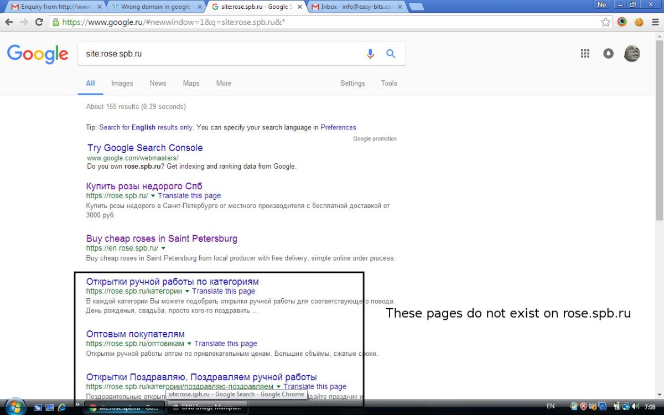Click the volume icon in system tray
The width and height of the screenshot is (664, 415).
(636, 407)
